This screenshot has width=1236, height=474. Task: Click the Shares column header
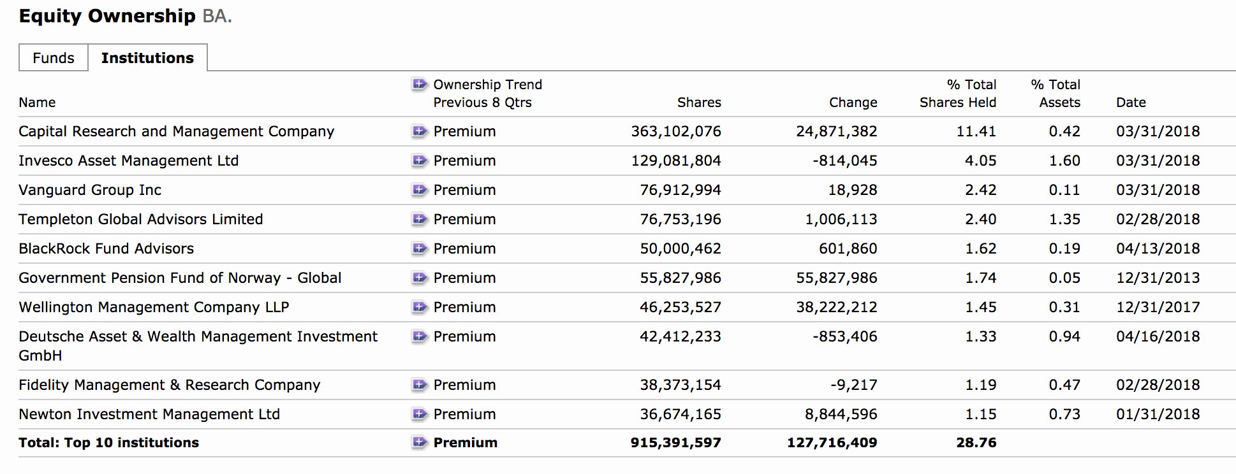[699, 102]
